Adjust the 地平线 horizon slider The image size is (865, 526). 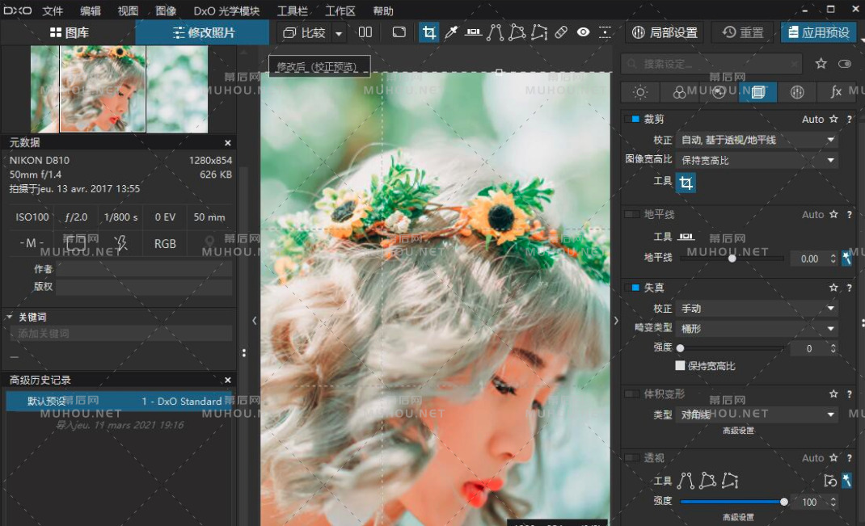click(732, 258)
